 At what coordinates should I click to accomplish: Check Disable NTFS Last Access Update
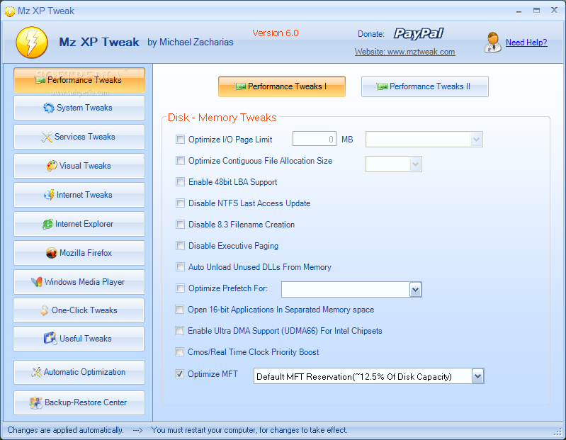[180, 203]
